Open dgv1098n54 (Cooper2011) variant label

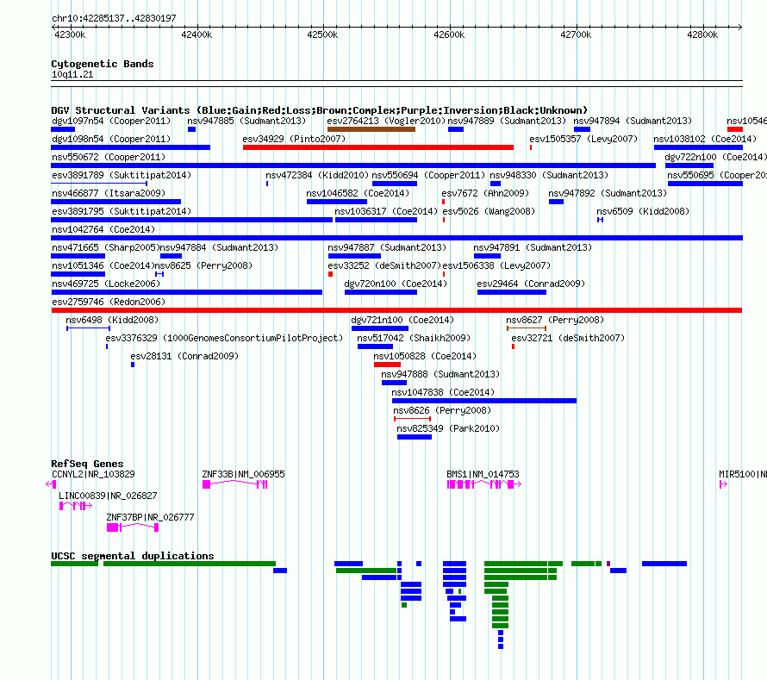click(111, 139)
